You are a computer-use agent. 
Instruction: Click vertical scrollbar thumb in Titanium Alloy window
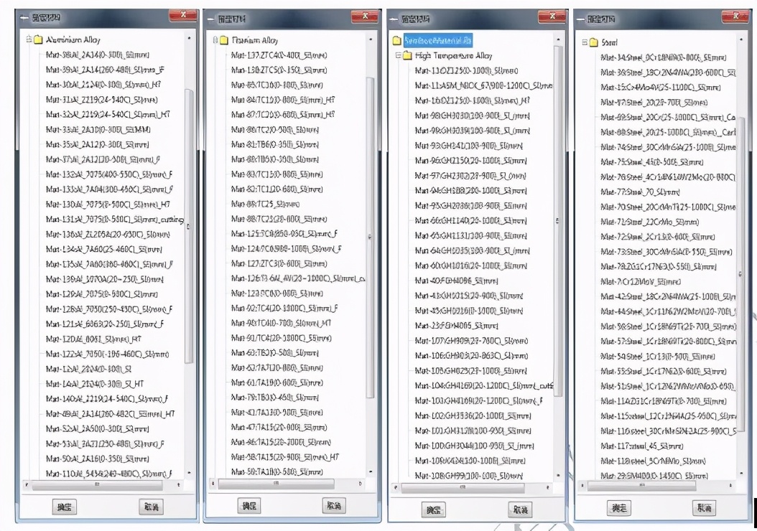click(371, 238)
